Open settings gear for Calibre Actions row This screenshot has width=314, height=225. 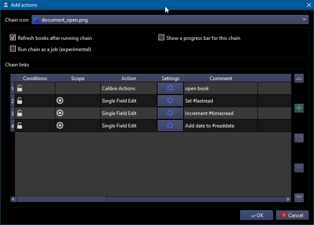point(170,88)
